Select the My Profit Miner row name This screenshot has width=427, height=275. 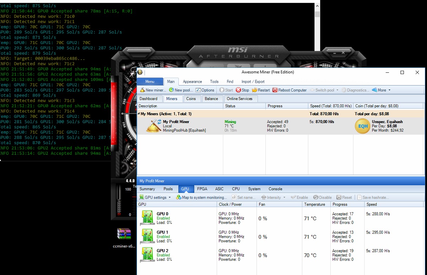pos(176,122)
